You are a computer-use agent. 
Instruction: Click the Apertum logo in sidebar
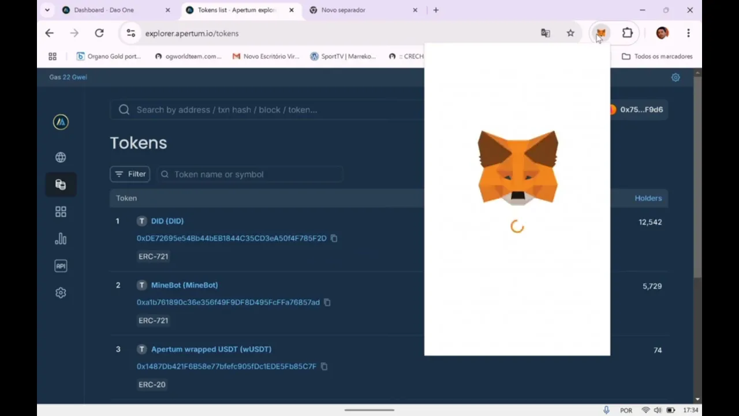pyautogui.click(x=61, y=122)
